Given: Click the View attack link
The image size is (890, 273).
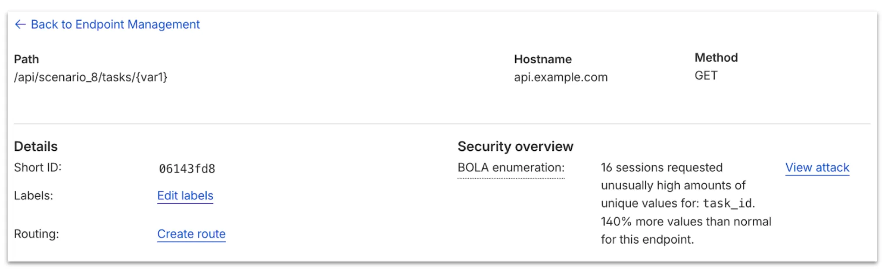Looking at the screenshot, I should tap(817, 168).
